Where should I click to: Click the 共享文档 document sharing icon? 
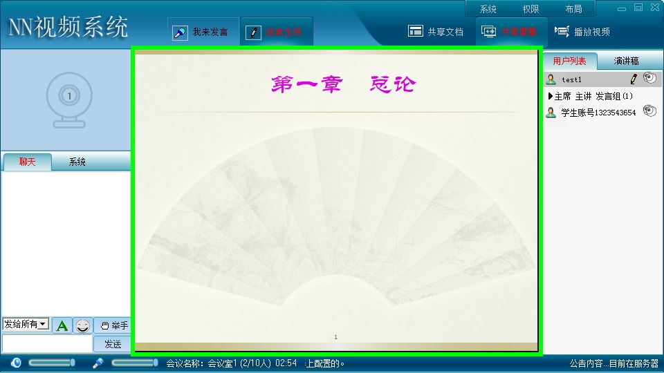(415, 31)
